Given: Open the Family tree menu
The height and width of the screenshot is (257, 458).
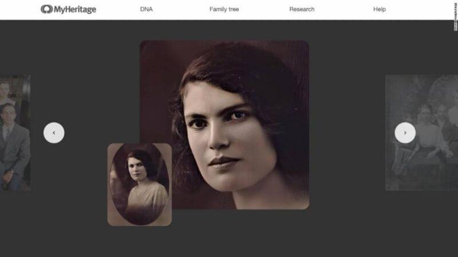Looking at the screenshot, I should (224, 9).
